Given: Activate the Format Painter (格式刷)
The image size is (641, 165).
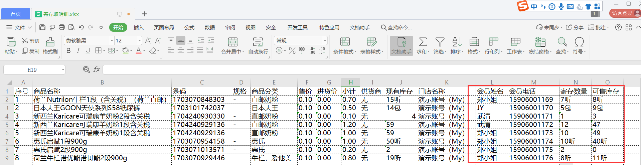Looking at the screenshot, I should coord(50,45).
